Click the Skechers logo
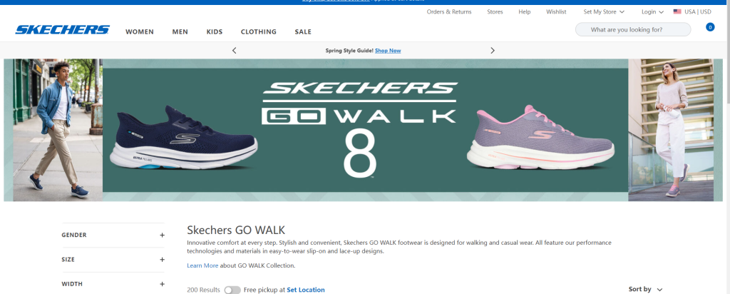Image resolution: width=730 pixels, height=294 pixels. (x=63, y=30)
